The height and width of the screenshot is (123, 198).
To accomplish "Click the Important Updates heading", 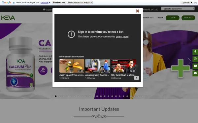I will [99, 109].
